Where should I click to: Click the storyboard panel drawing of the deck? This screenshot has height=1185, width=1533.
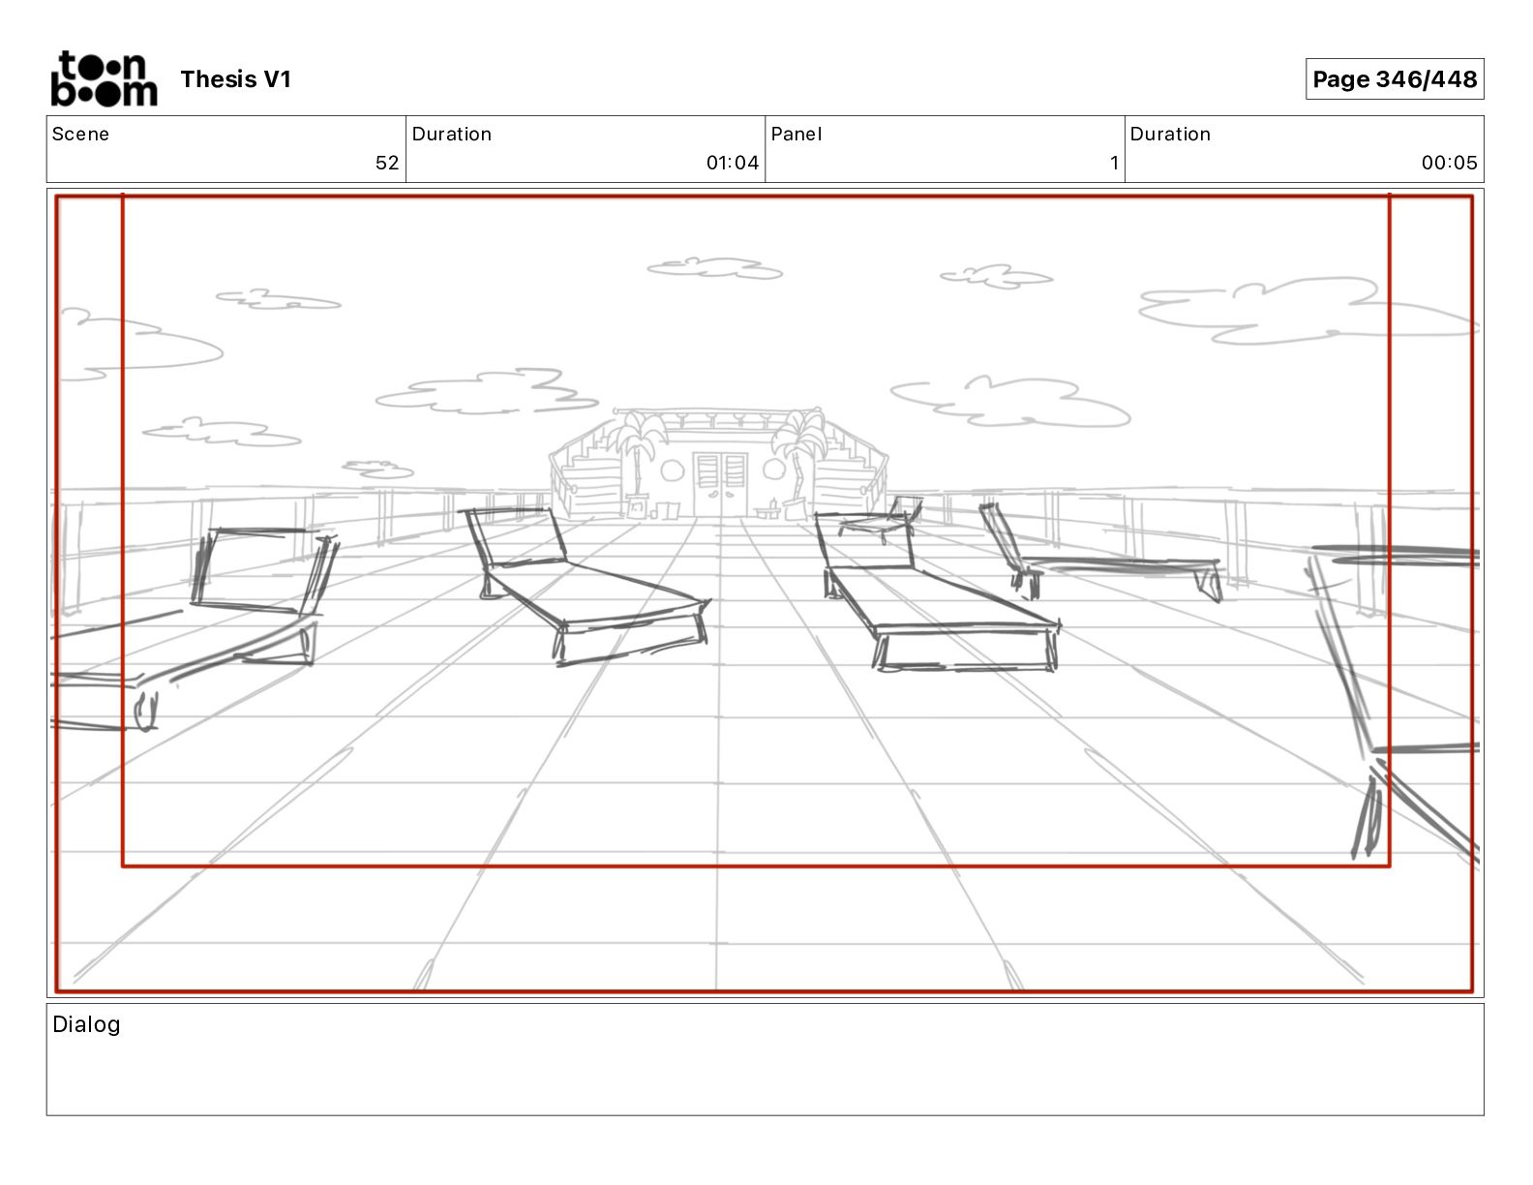pos(765,592)
